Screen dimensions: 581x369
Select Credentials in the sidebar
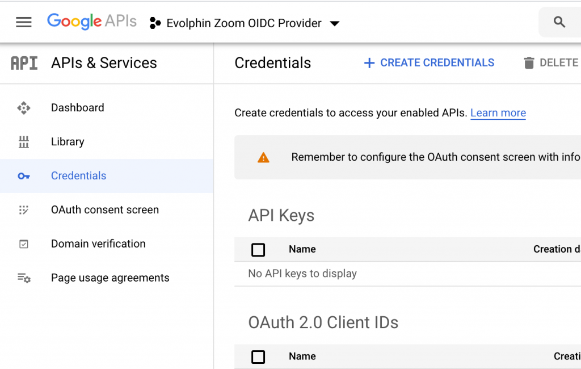(x=107, y=176)
